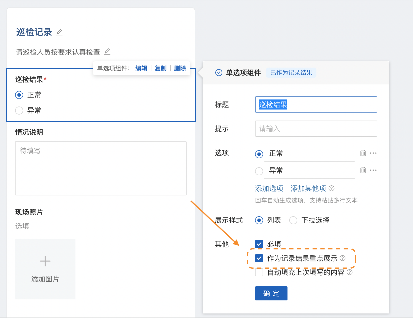
Task: Click the edit pencil next to form description
Action: pyautogui.click(x=107, y=52)
